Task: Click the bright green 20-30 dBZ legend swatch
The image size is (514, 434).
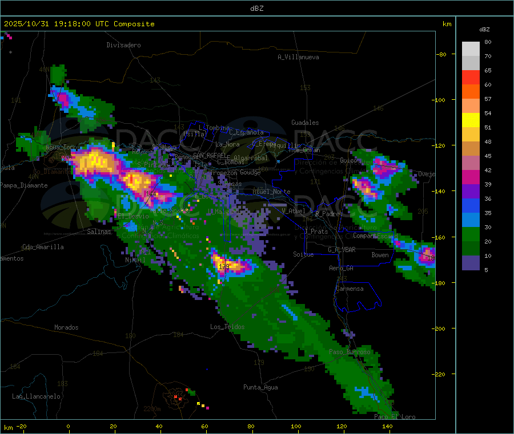Action: click(x=471, y=234)
